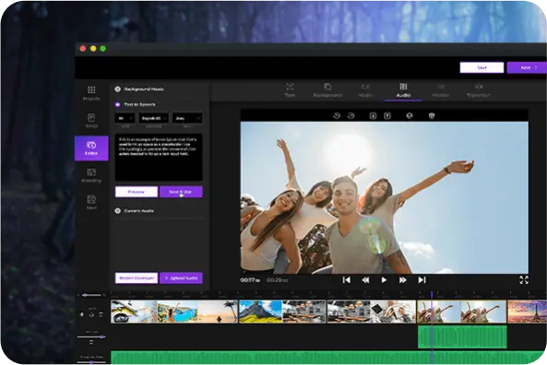Click the Upload Audio button

(181, 277)
